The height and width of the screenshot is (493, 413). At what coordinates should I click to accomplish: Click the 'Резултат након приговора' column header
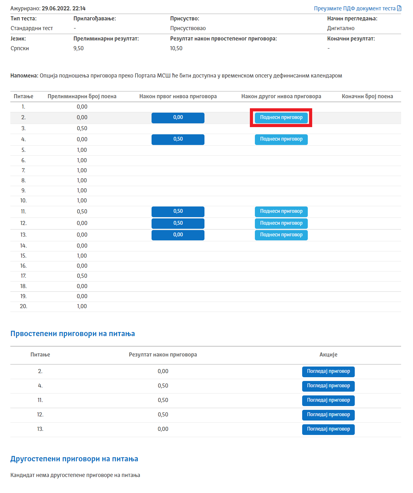[x=163, y=355]
